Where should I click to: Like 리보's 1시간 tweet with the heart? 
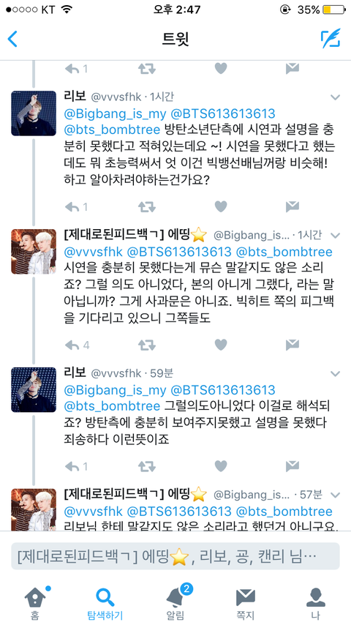(221, 206)
